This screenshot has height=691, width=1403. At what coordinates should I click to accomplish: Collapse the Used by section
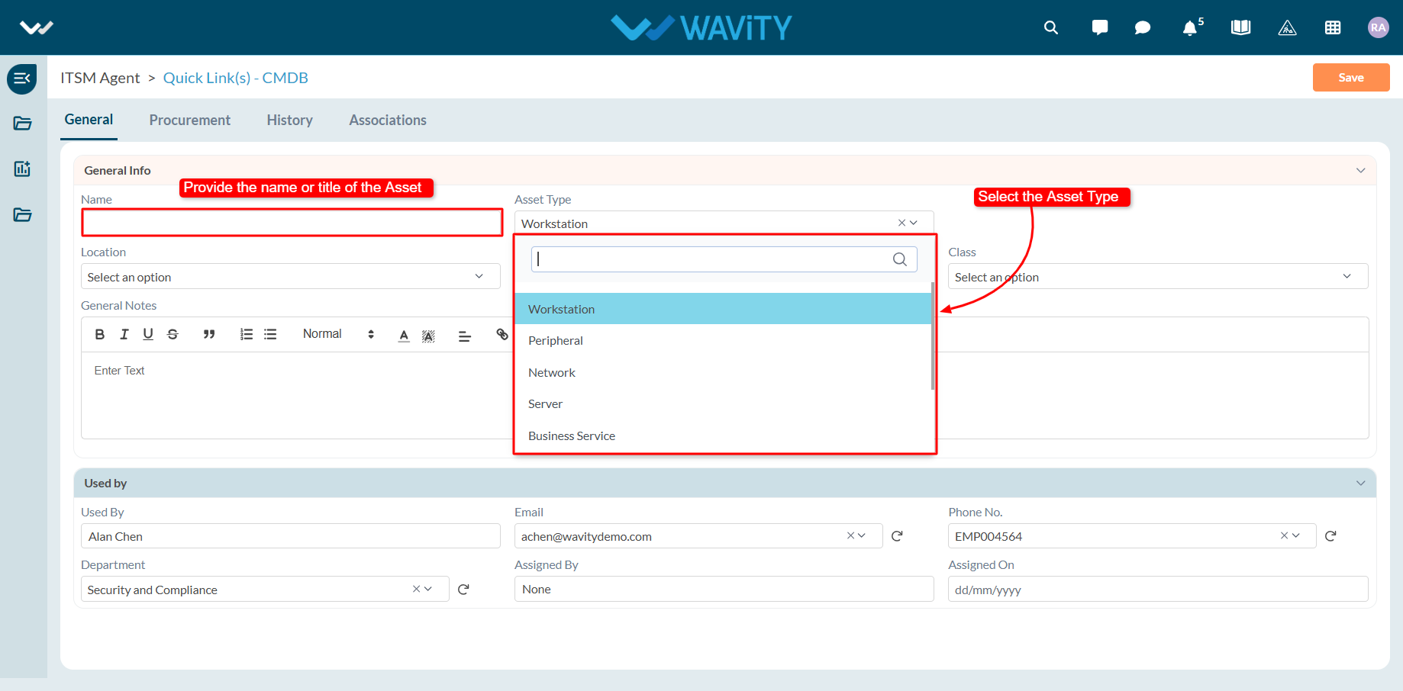(1360, 483)
